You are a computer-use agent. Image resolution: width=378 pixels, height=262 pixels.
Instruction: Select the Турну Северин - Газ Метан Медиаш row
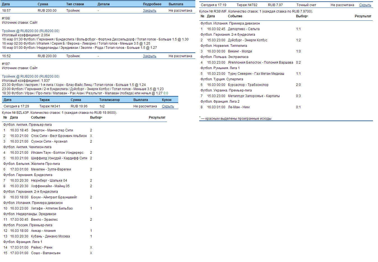coord(286,74)
